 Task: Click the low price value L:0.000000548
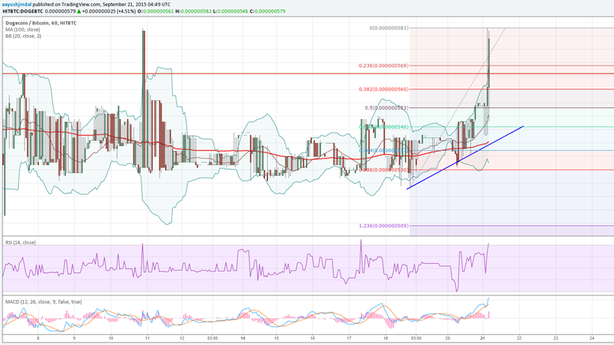tap(231, 11)
